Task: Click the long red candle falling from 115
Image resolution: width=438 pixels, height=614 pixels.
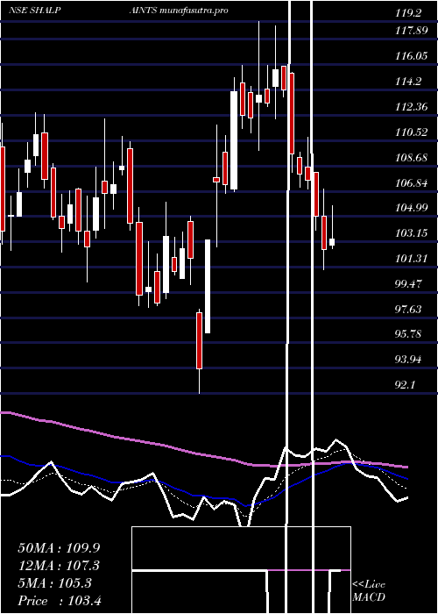Action: click(292, 113)
